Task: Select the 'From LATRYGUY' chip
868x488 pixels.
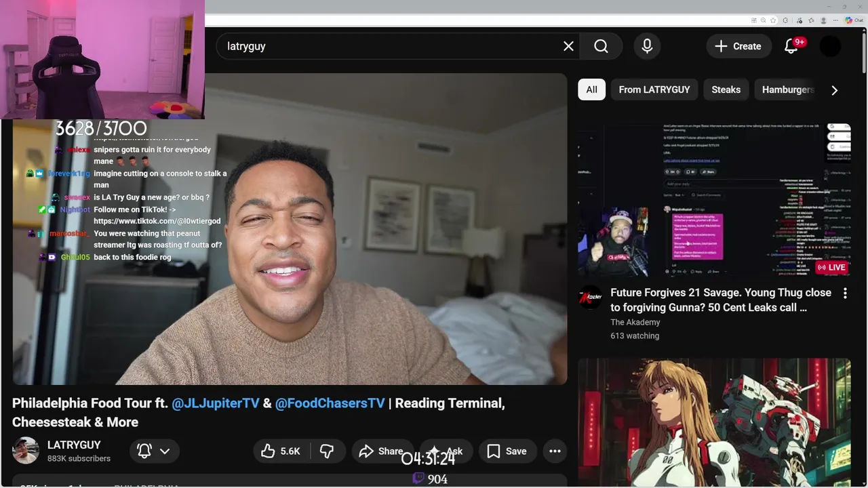Action: (654, 89)
